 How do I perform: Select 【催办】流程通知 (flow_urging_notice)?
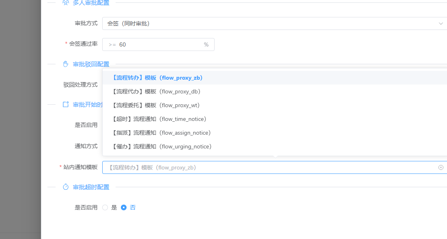(x=161, y=146)
